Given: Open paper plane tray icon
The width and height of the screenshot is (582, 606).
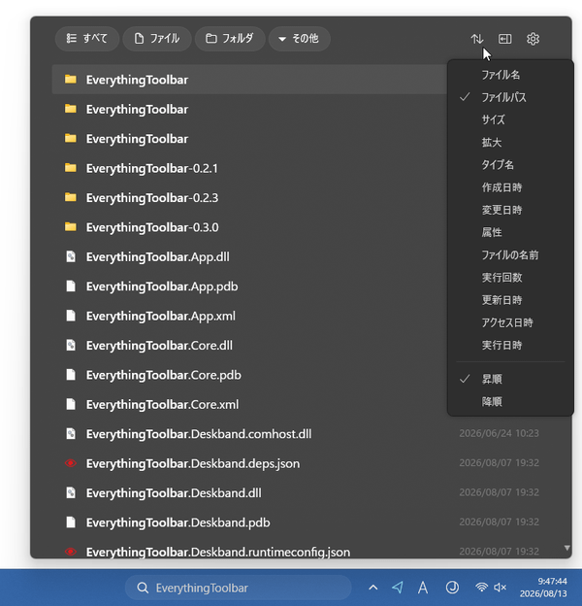Looking at the screenshot, I should coord(398,588).
